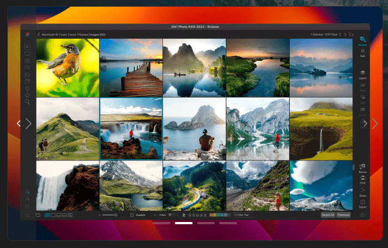Click the folder icon at top right
The image size is (388, 248).
tap(351, 34)
